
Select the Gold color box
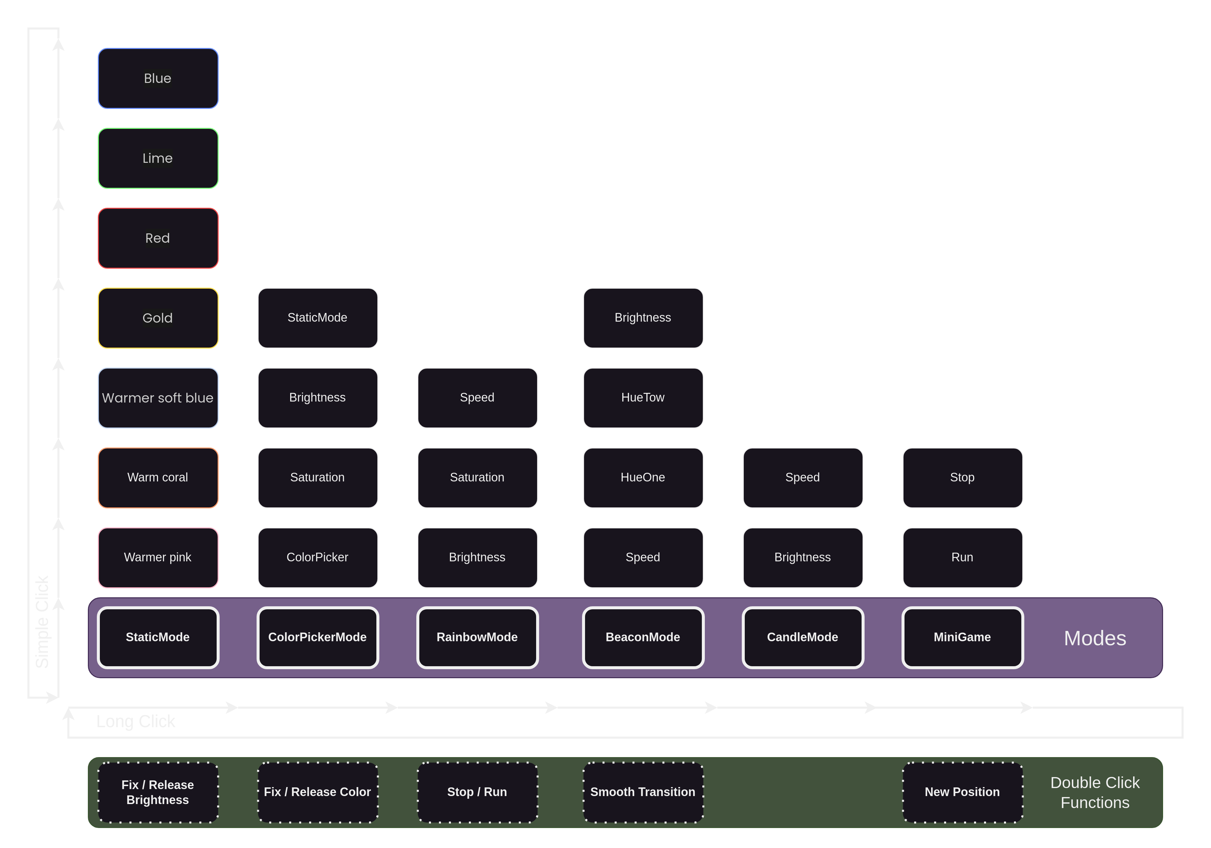(x=158, y=318)
